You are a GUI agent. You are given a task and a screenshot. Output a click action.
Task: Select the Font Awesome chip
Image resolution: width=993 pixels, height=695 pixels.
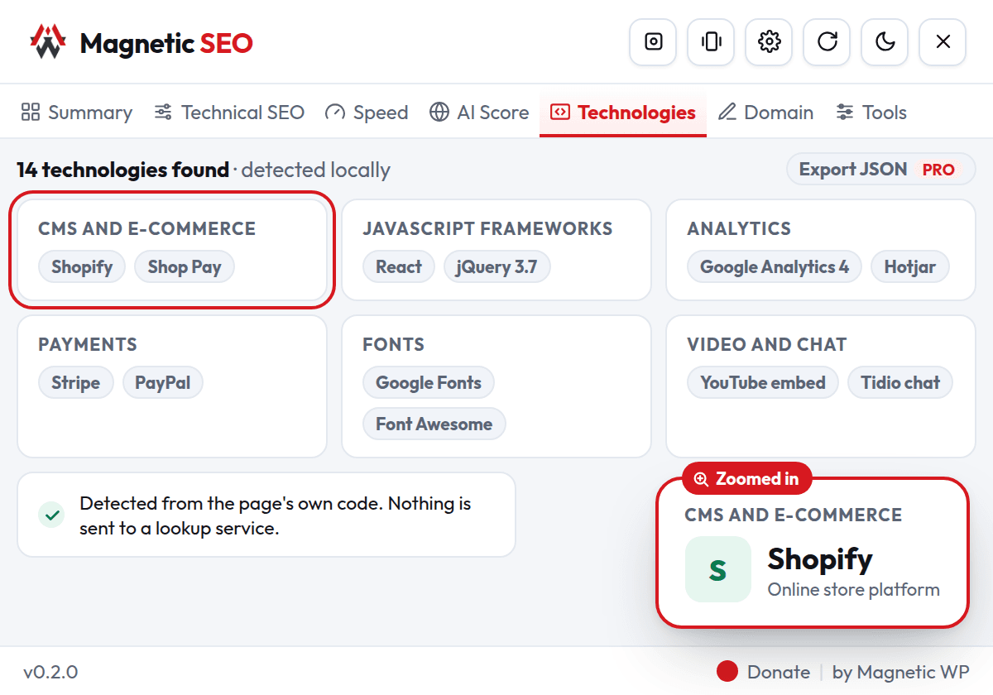coord(434,424)
